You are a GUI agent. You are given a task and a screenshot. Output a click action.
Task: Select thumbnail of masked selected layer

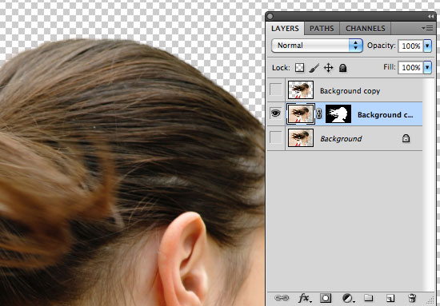point(301,113)
